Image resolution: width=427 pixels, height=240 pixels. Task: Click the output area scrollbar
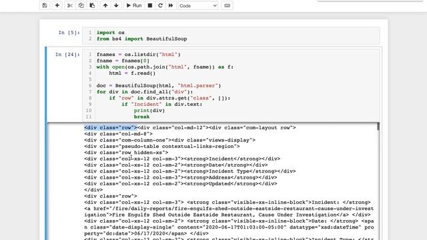(x=378, y=127)
